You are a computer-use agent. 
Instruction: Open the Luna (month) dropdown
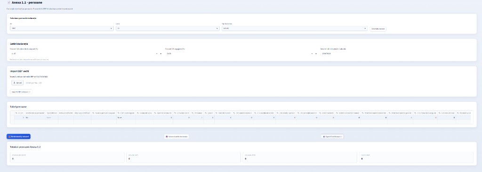pyautogui.click(x=168, y=28)
